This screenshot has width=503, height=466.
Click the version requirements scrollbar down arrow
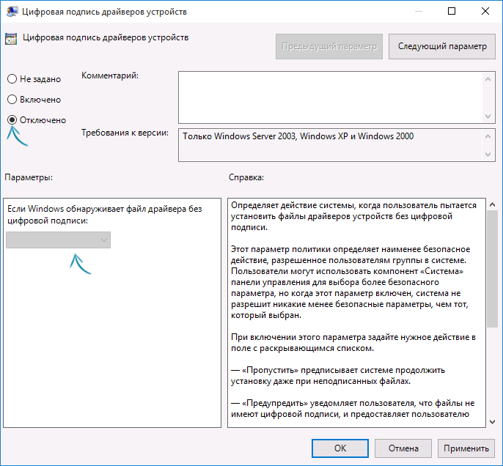489,154
